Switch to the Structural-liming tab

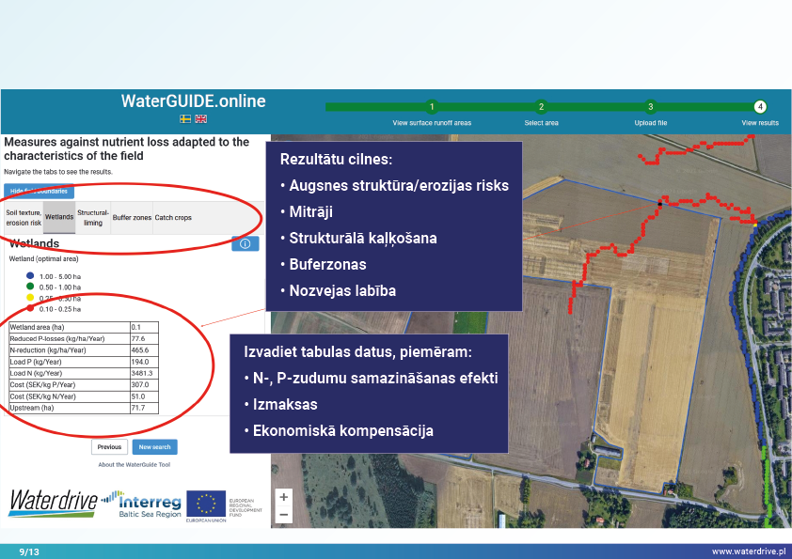(x=92, y=218)
